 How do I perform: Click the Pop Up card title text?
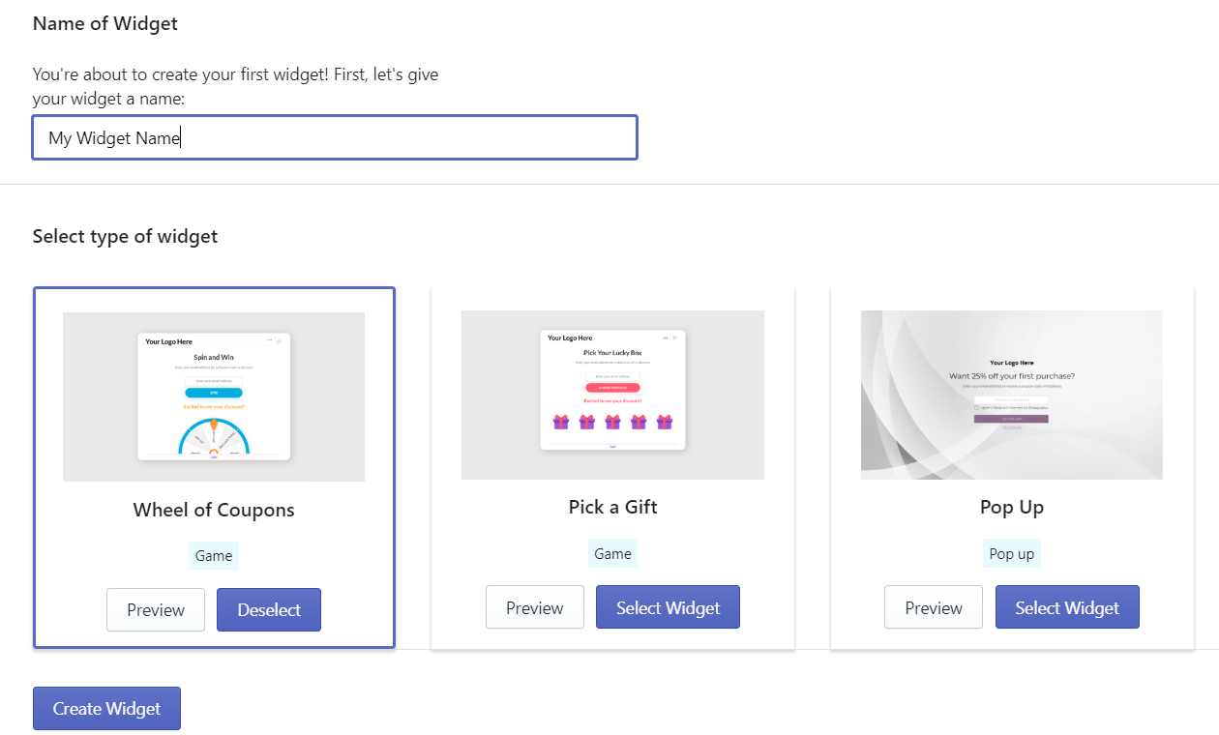1012,507
